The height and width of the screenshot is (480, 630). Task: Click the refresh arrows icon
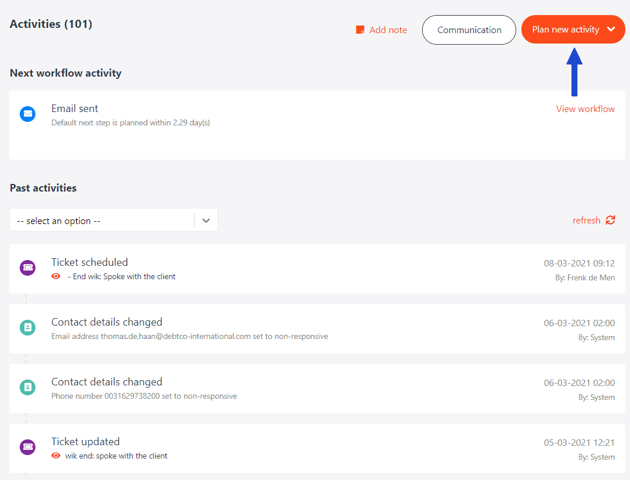tap(610, 220)
